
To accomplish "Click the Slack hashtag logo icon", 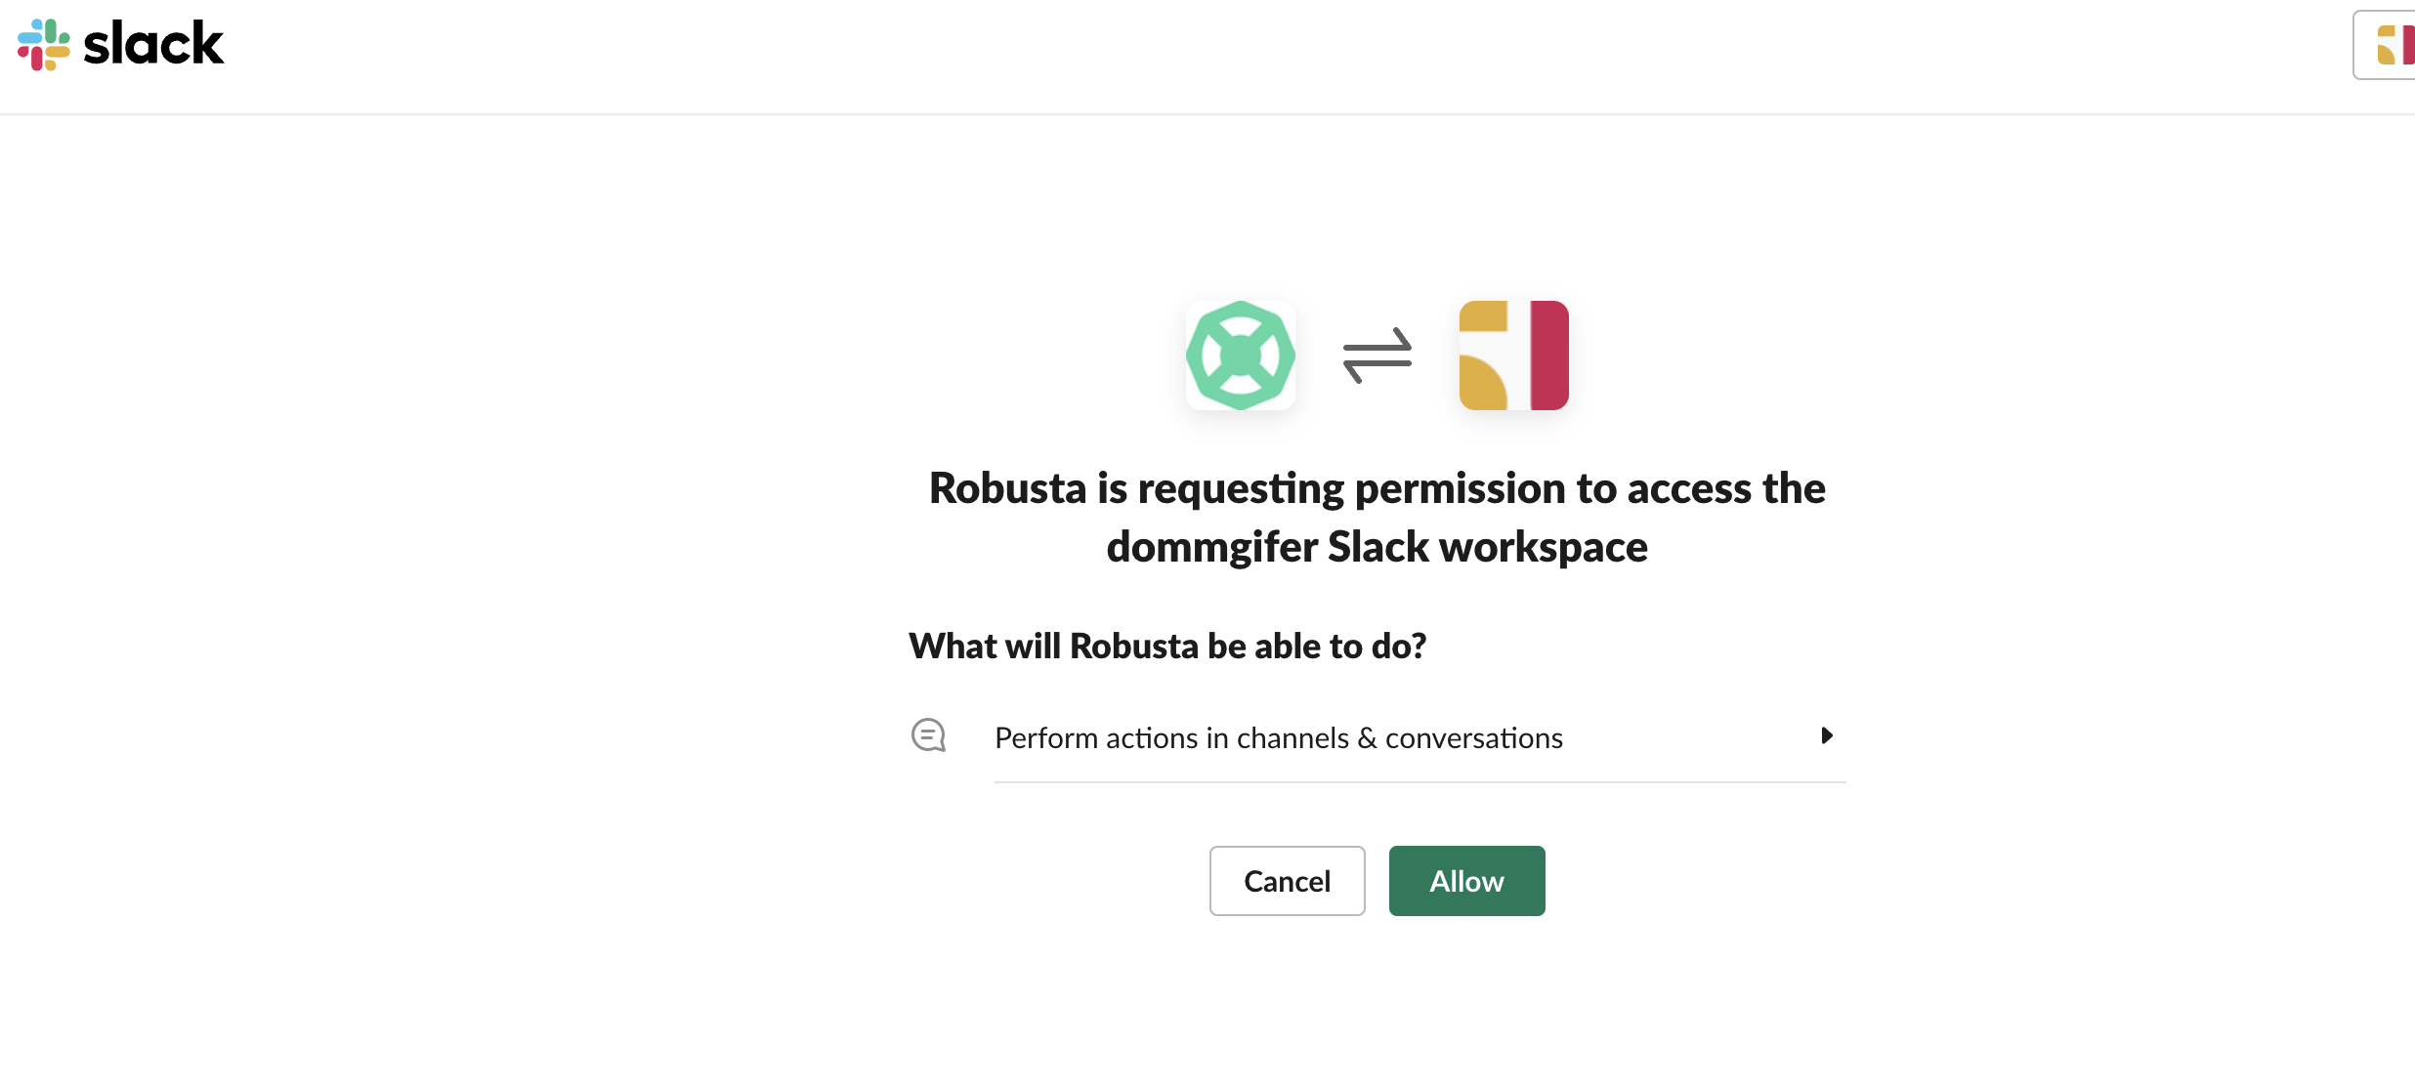I will click(x=44, y=45).
